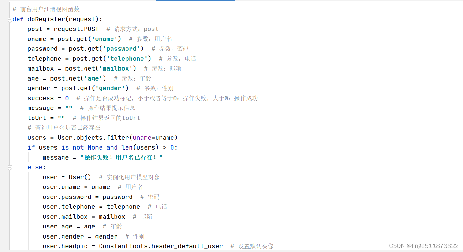Click the string 'age' in post.get call
463x252 pixels.
click(x=93, y=78)
